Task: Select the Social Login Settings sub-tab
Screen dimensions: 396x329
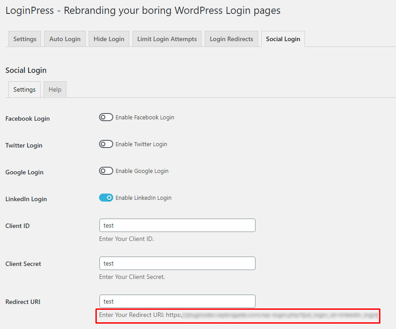Action: 25,89
